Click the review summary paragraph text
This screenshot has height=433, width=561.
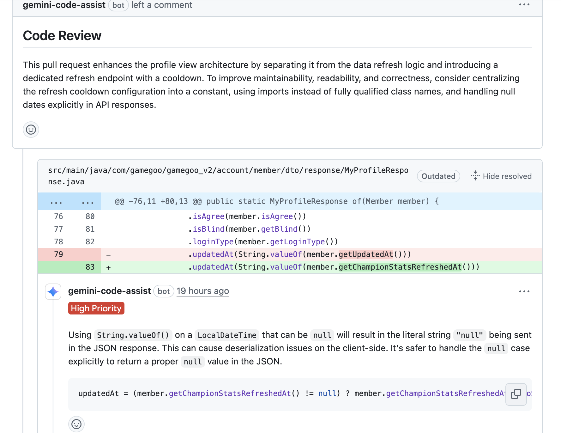click(x=272, y=85)
